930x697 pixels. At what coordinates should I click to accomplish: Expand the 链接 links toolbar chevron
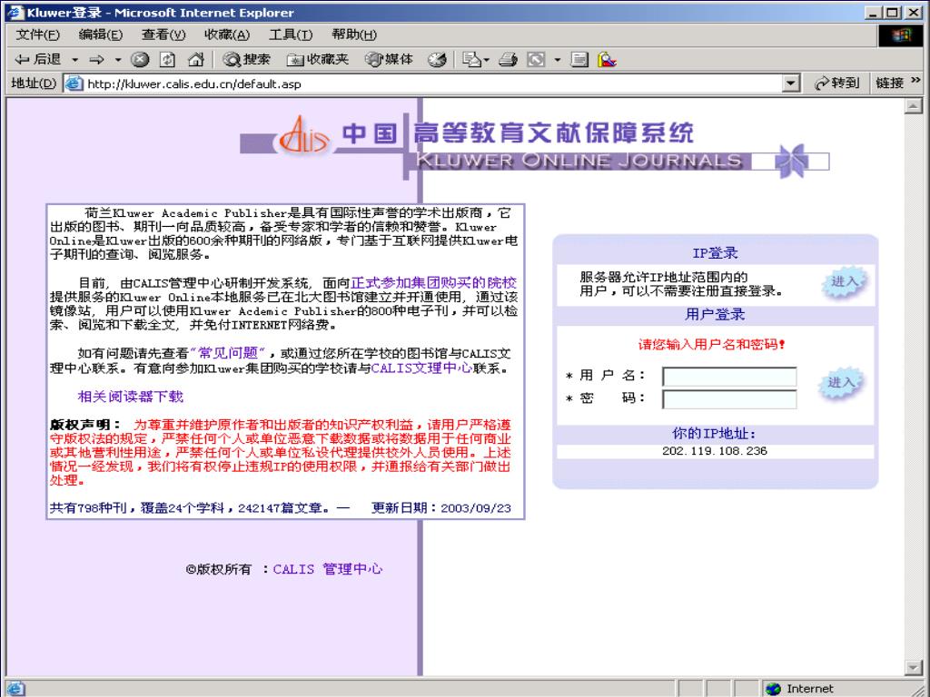[x=915, y=80]
